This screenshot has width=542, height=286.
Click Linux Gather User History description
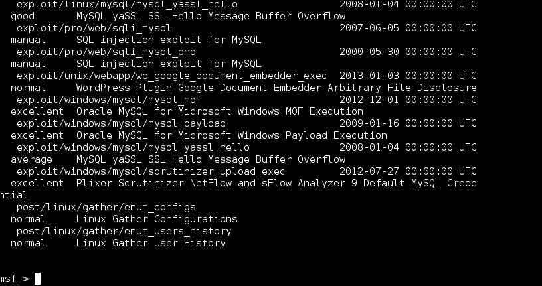tap(151, 243)
